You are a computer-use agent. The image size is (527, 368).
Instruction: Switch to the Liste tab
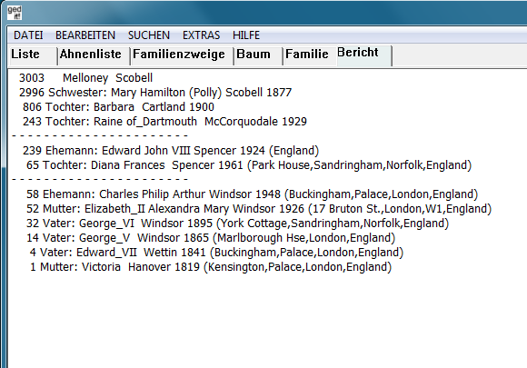pyautogui.click(x=33, y=55)
